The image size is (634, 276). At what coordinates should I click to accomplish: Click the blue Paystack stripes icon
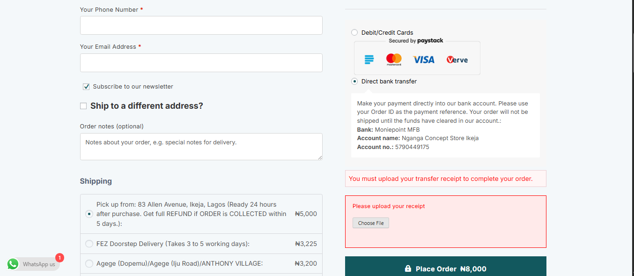(x=369, y=60)
